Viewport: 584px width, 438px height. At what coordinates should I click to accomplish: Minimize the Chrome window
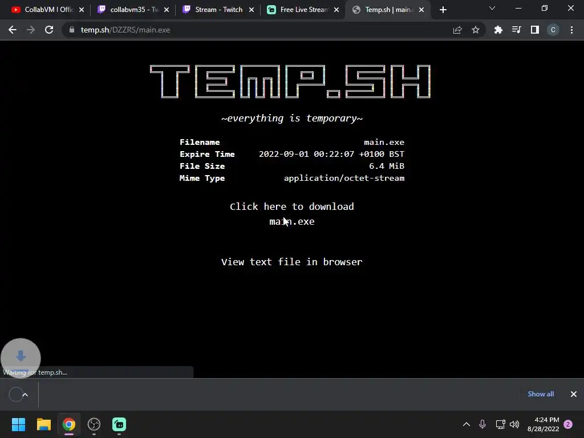point(518,8)
